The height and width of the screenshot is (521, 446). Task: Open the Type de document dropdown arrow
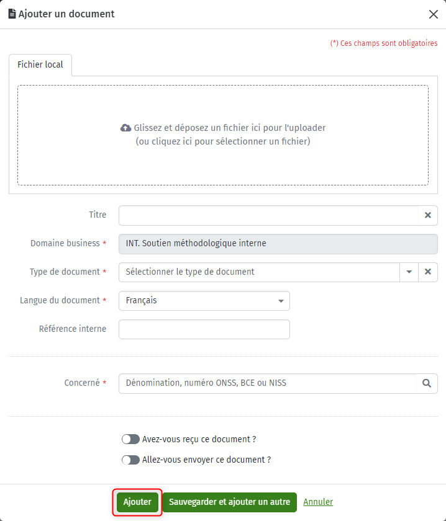click(x=409, y=272)
